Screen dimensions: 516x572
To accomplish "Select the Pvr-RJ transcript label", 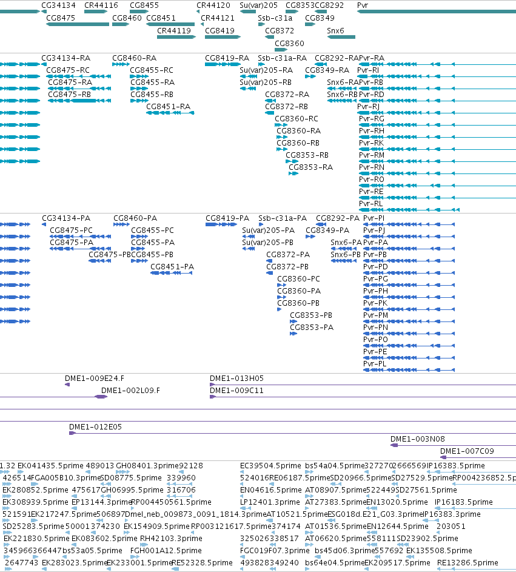I will (x=368, y=106).
